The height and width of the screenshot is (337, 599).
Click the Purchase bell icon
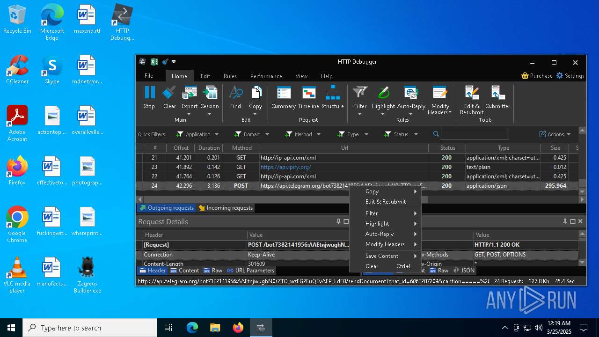coord(525,76)
